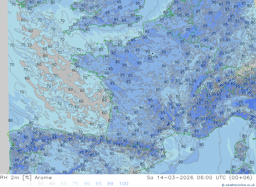Click the legend value 100
Screen dimensions: 256x187
(x=124, y=184)
